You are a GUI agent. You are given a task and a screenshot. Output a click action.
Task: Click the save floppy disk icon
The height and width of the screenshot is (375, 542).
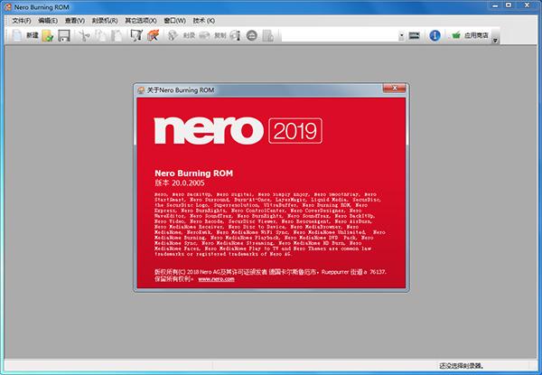64,35
